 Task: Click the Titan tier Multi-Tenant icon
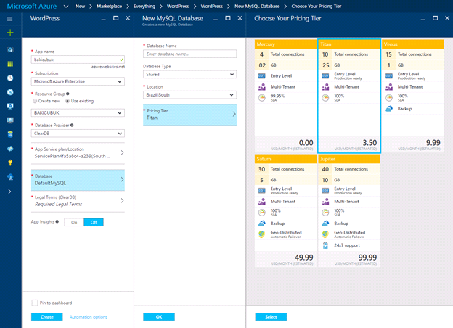click(x=325, y=87)
